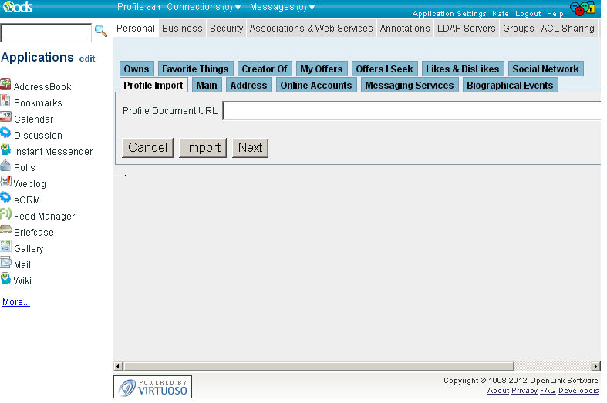Open the Feed Manager icon
Image resolution: width=607 pixels, height=403 pixels.
click(x=5, y=215)
